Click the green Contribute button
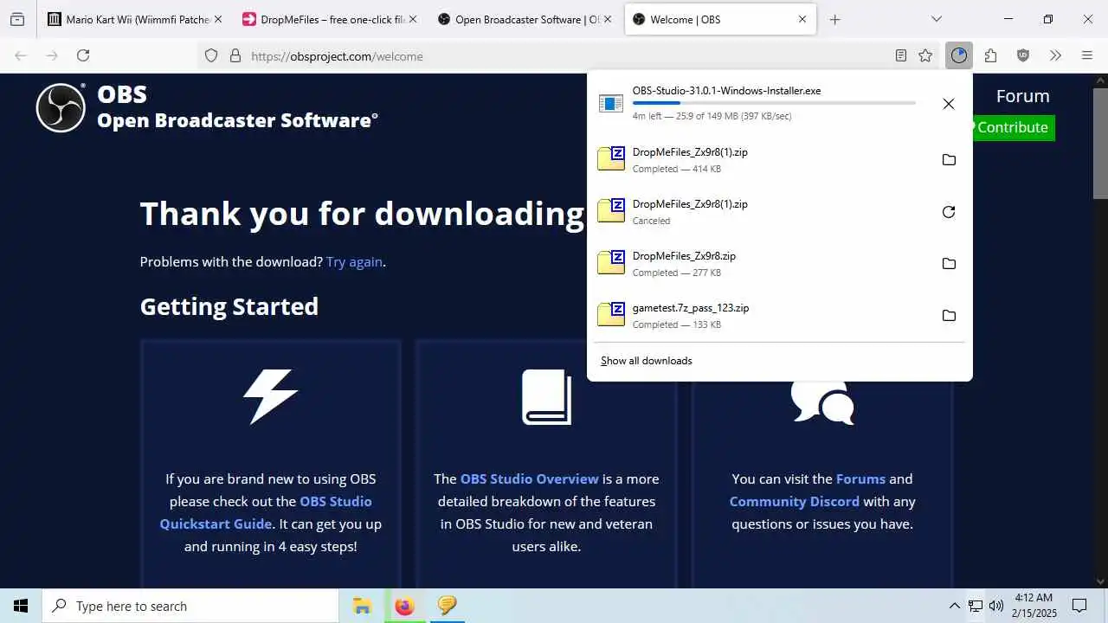 coord(1012,127)
